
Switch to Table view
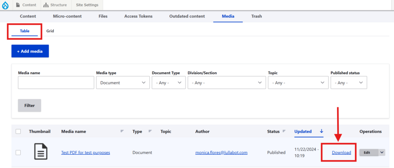(x=25, y=31)
